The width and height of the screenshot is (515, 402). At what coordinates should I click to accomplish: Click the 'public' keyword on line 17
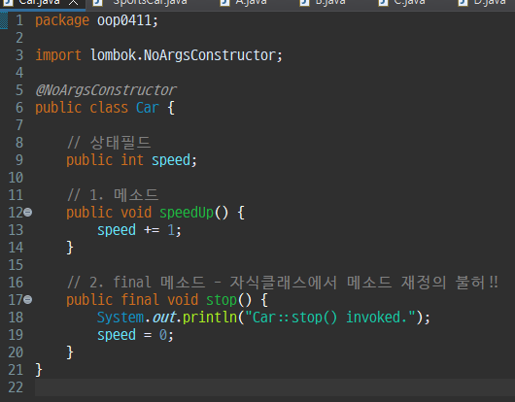click(89, 300)
